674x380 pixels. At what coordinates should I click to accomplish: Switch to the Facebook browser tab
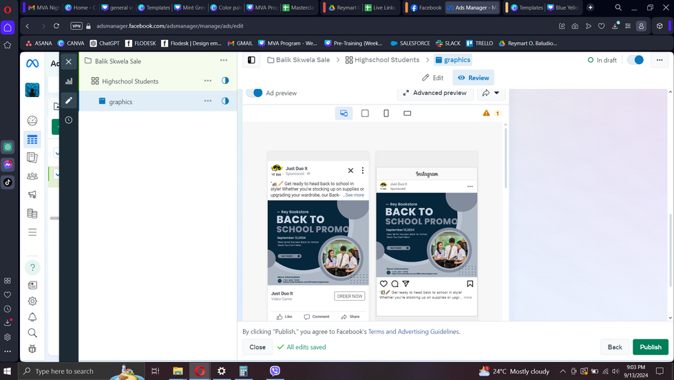click(425, 8)
